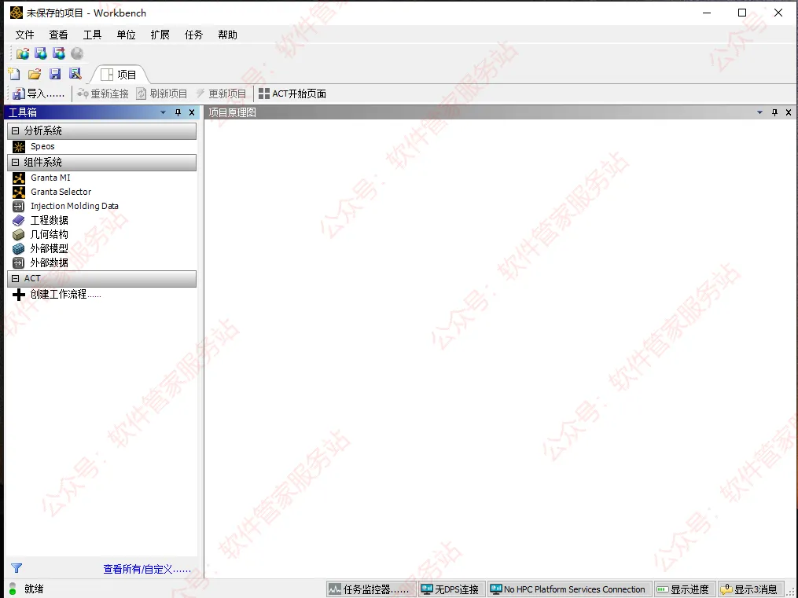This screenshot has height=598, width=798.
Task: Click the 外部数据 external data icon
Action: [x=19, y=263]
